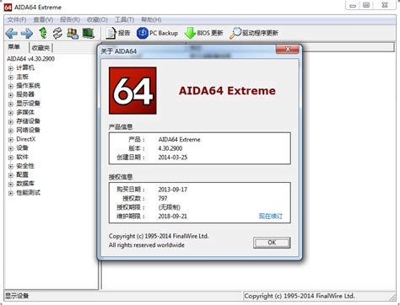Expand the 网络设备 tree node
Screen dimensions: 400x305
pyautogui.click(x=11, y=131)
